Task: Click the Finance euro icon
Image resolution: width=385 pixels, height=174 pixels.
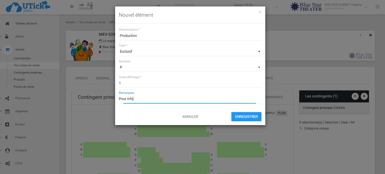Action: [x=7, y=137]
